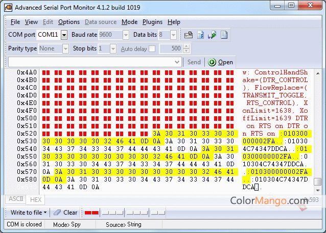Click the auto delay 500 value field

pos(172,48)
